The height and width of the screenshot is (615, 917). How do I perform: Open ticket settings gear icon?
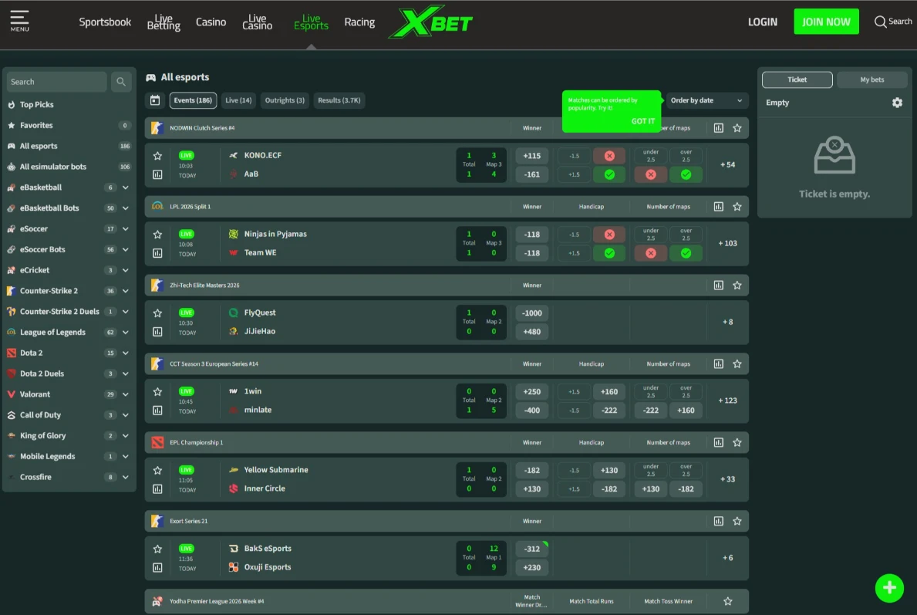897,103
